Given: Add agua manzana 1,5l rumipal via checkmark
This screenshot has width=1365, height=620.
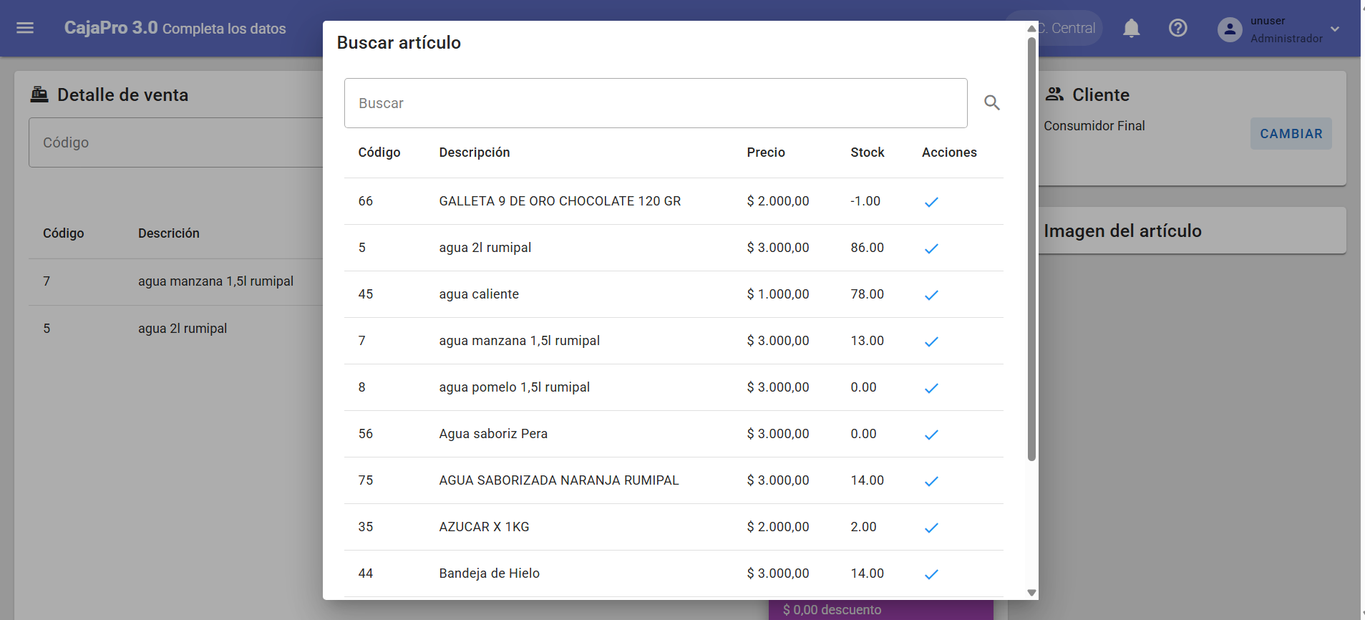Looking at the screenshot, I should tap(931, 342).
